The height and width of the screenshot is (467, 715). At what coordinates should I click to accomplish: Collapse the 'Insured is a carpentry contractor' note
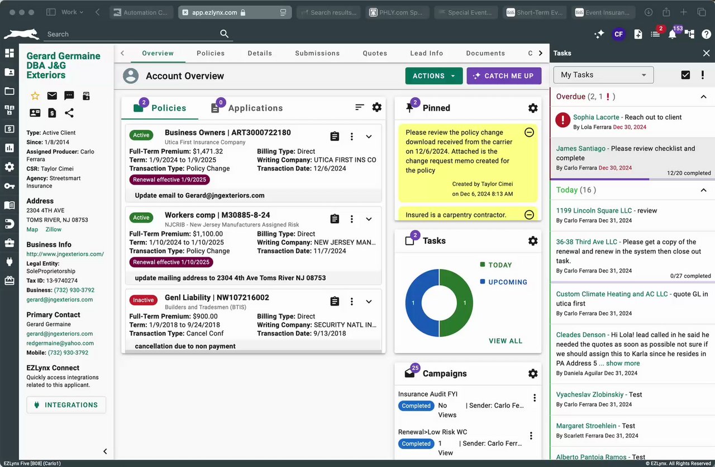click(529, 215)
